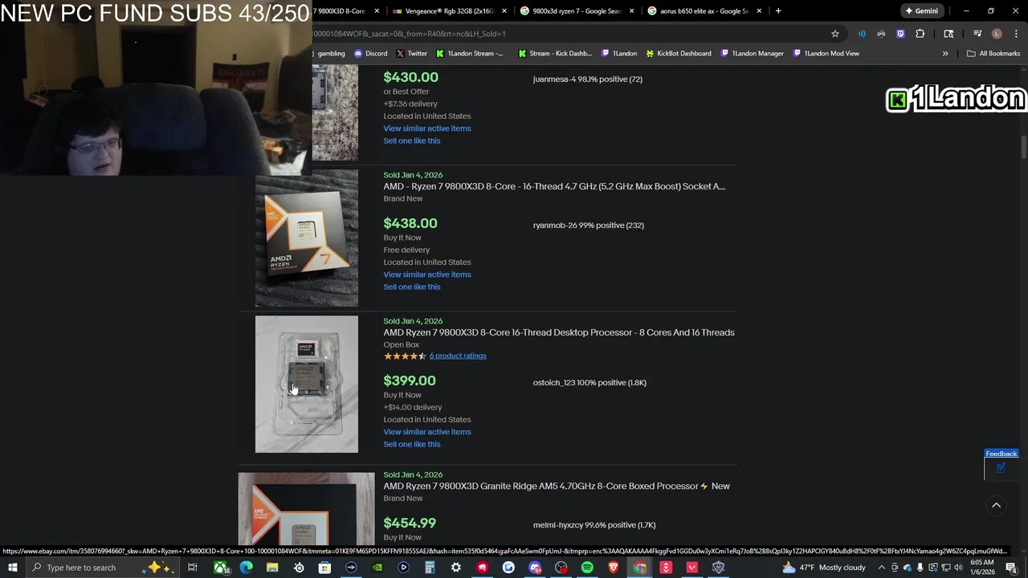This screenshot has width=1028, height=578.
Task: Click seller ostoich_123 100% positive text
Action: (589, 383)
